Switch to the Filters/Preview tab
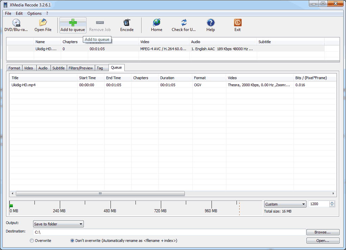346x250 pixels. click(80, 68)
